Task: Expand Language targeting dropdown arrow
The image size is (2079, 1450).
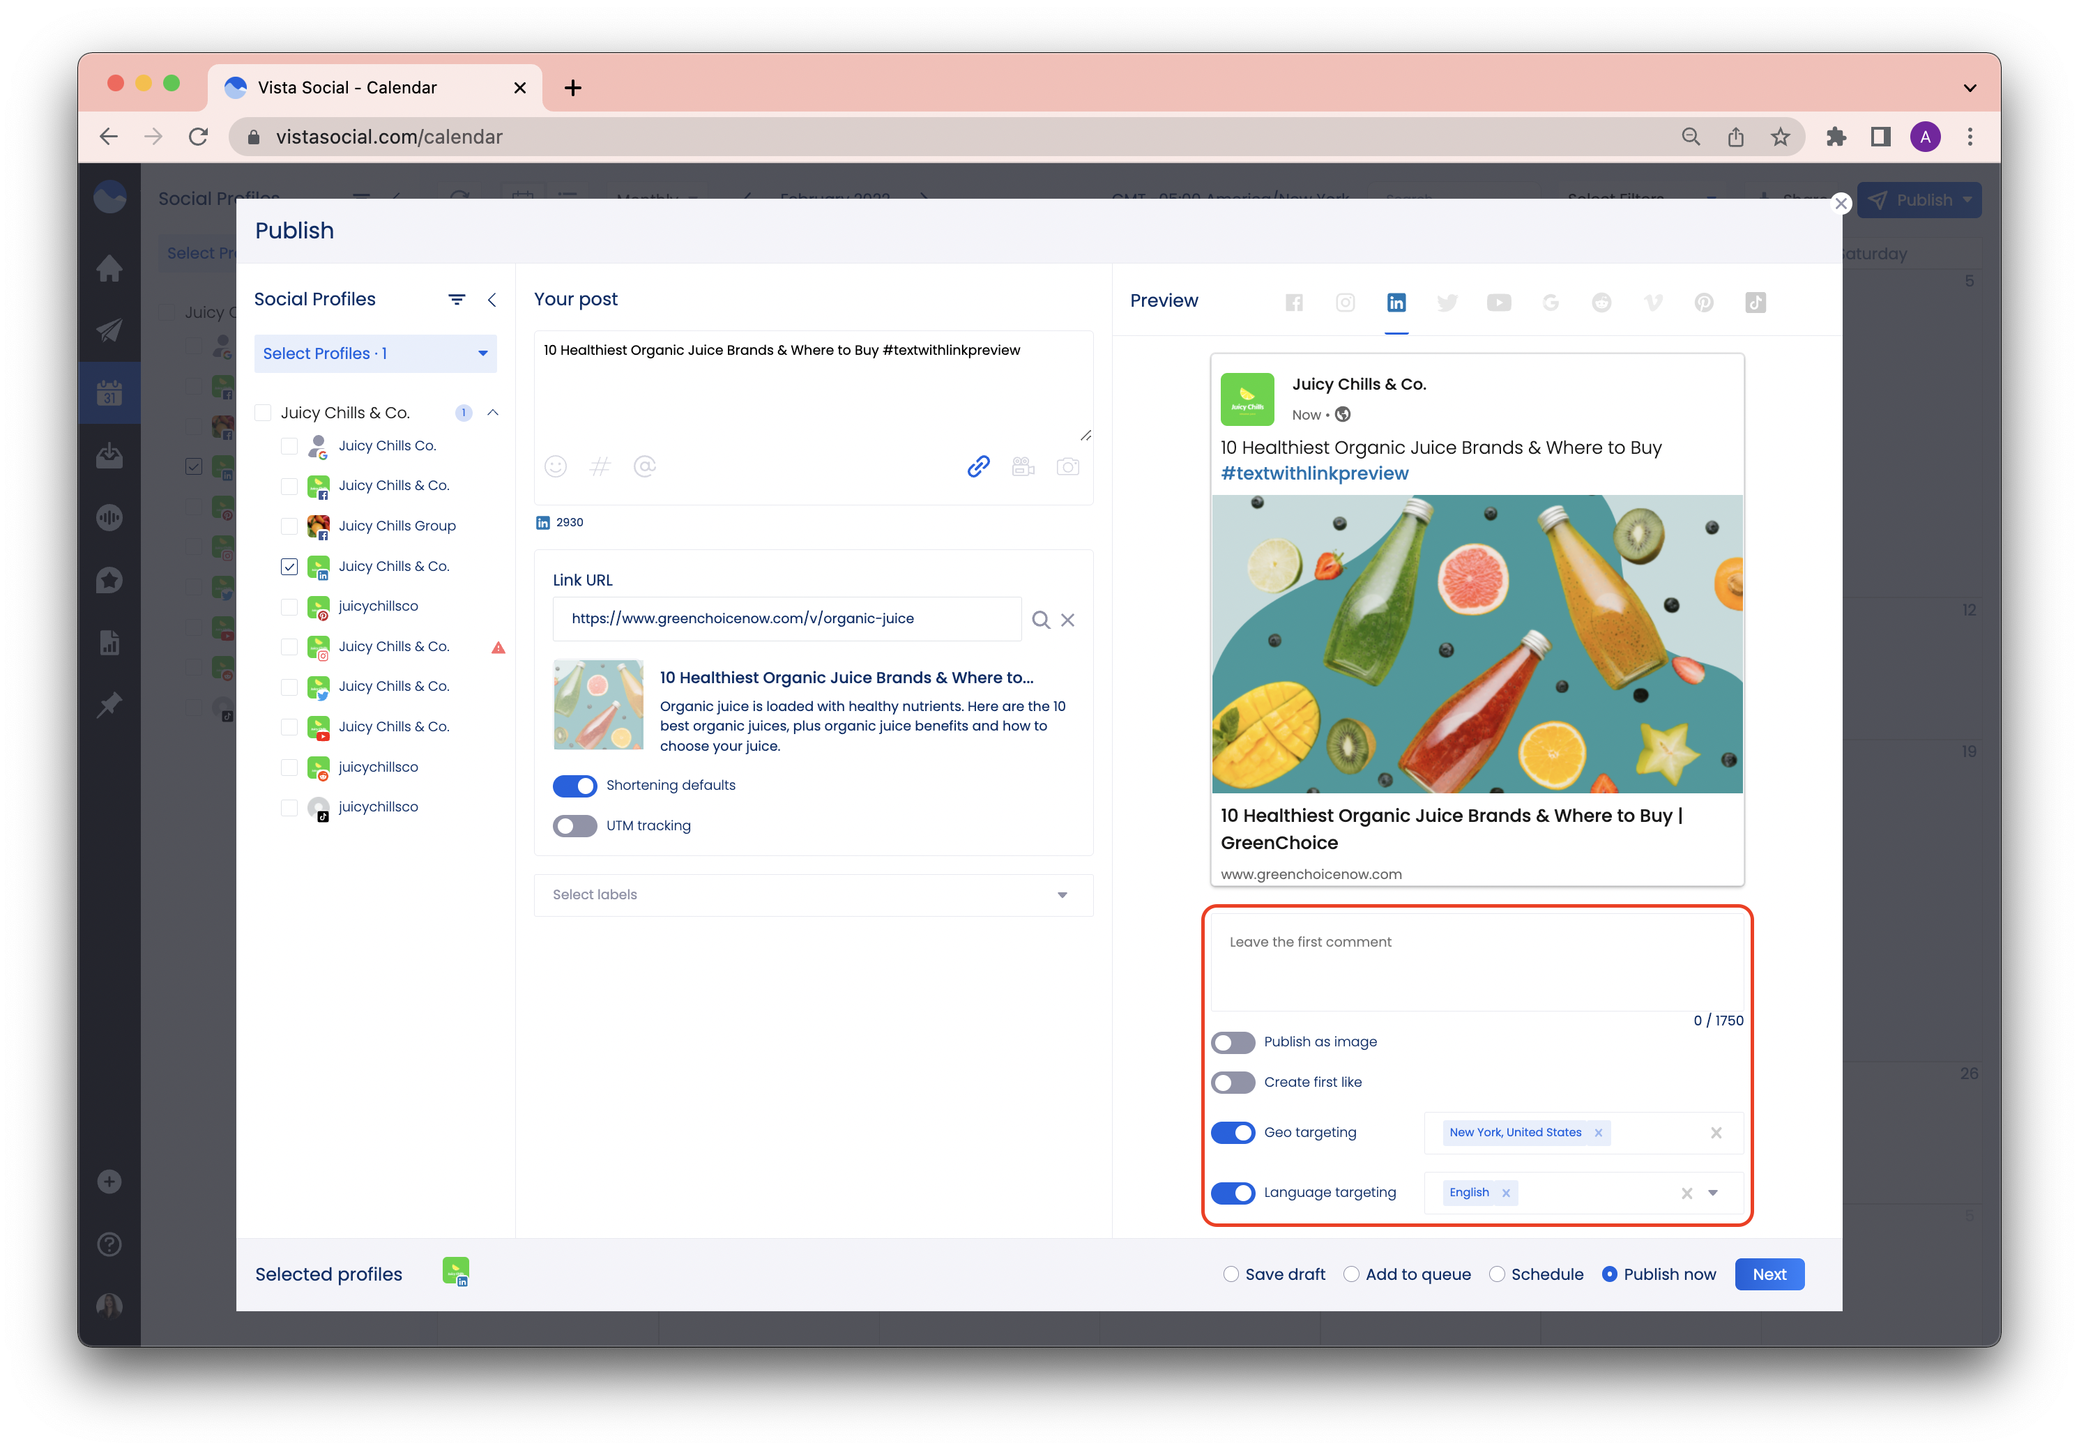Action: [x=1712, y=1193]
